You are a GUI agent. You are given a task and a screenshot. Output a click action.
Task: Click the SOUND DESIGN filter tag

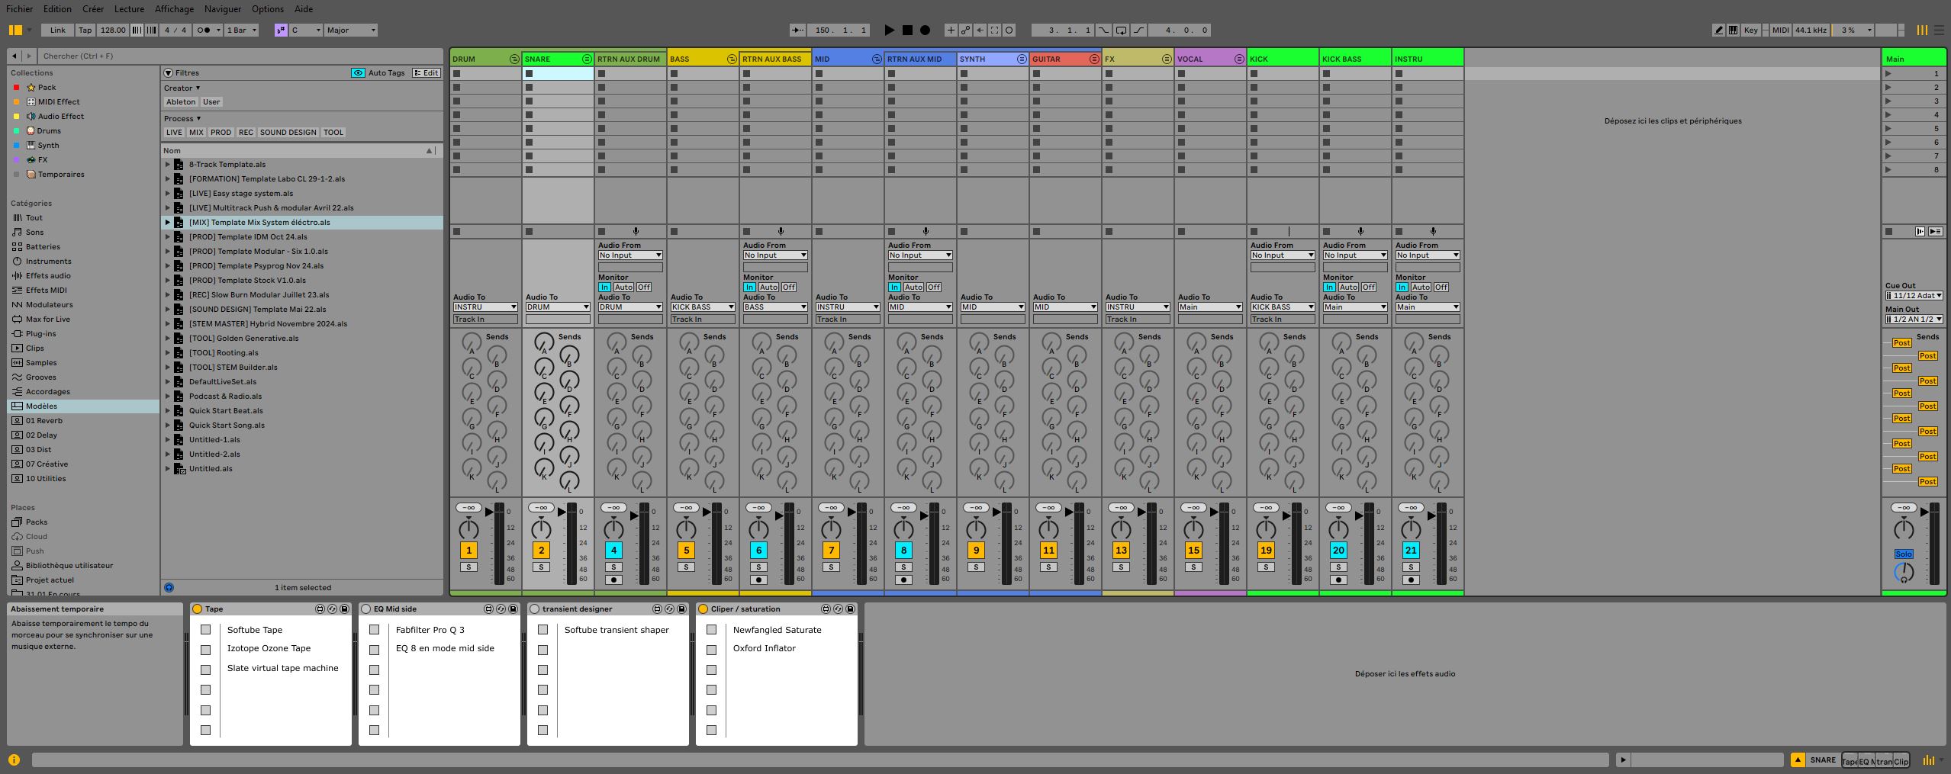coord(288,133)
